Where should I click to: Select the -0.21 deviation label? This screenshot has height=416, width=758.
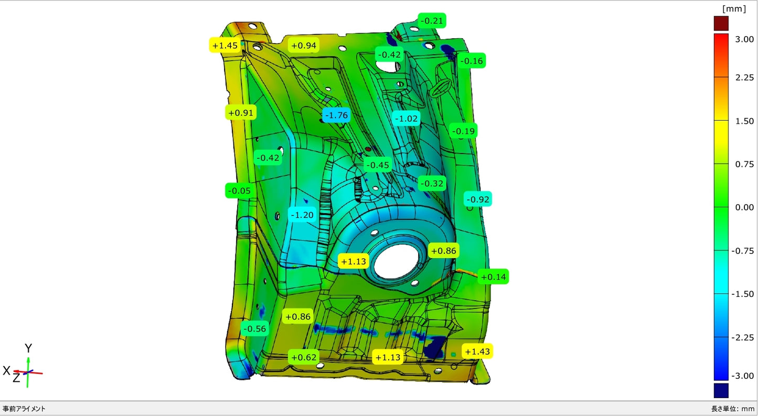(432, 22)
